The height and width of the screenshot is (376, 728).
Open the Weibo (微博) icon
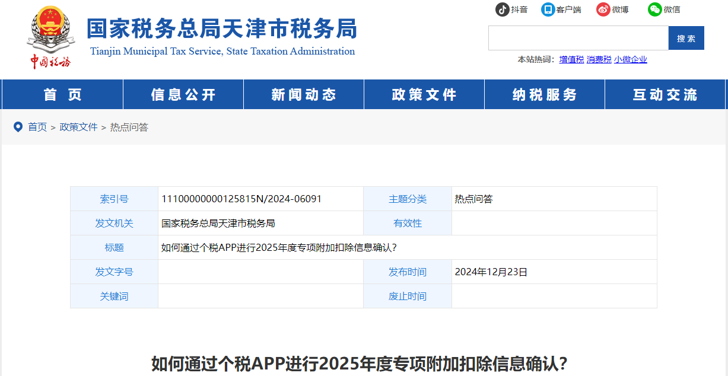603,9
